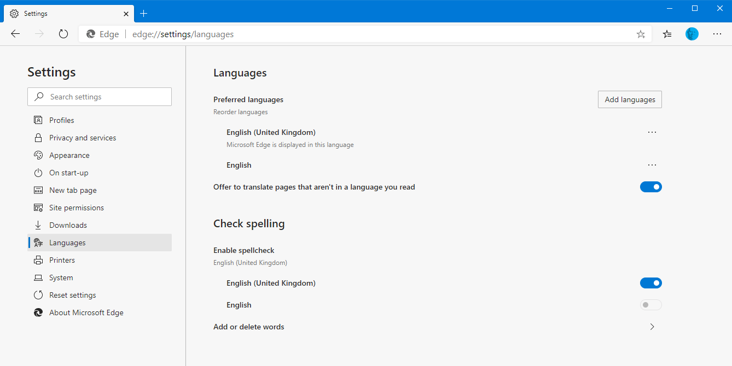Click the Add languages button
The height and width of the screenshot is (366, 732).
630,99
